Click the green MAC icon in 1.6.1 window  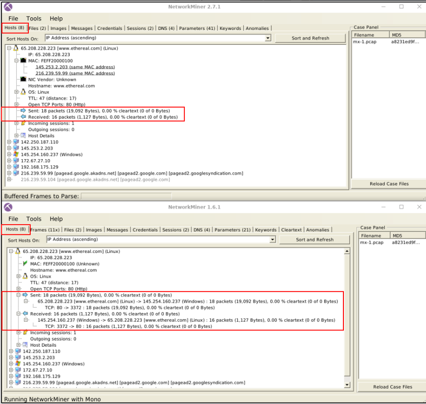tap(25, 264)
